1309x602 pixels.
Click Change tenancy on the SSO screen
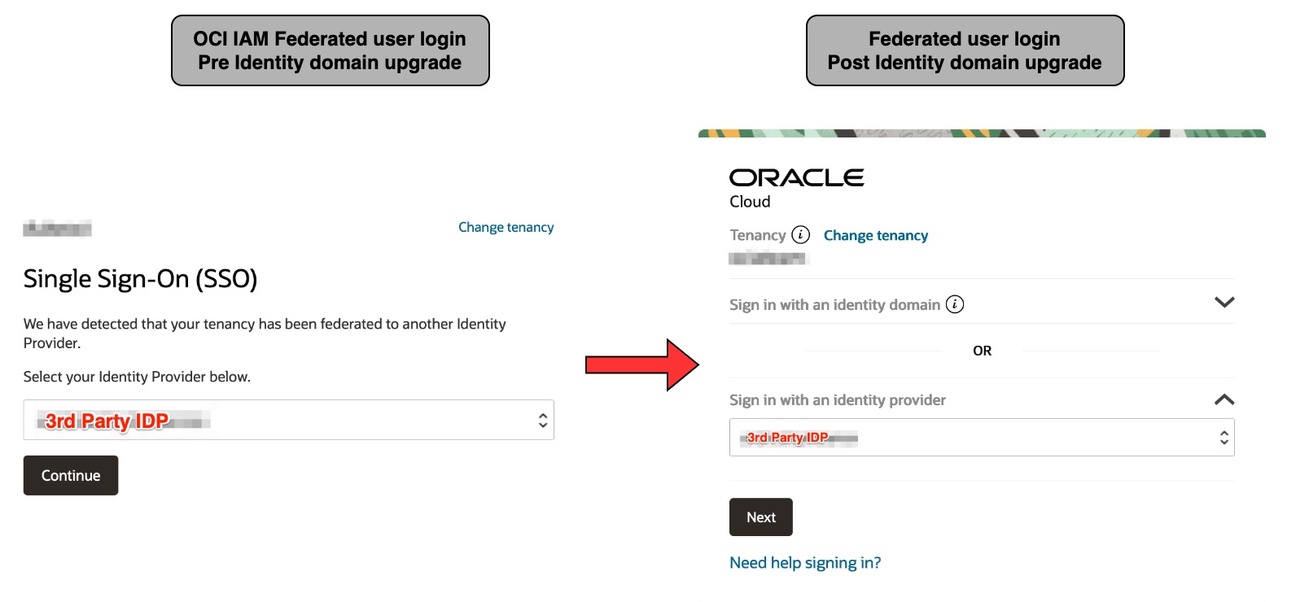pos(506,227)
